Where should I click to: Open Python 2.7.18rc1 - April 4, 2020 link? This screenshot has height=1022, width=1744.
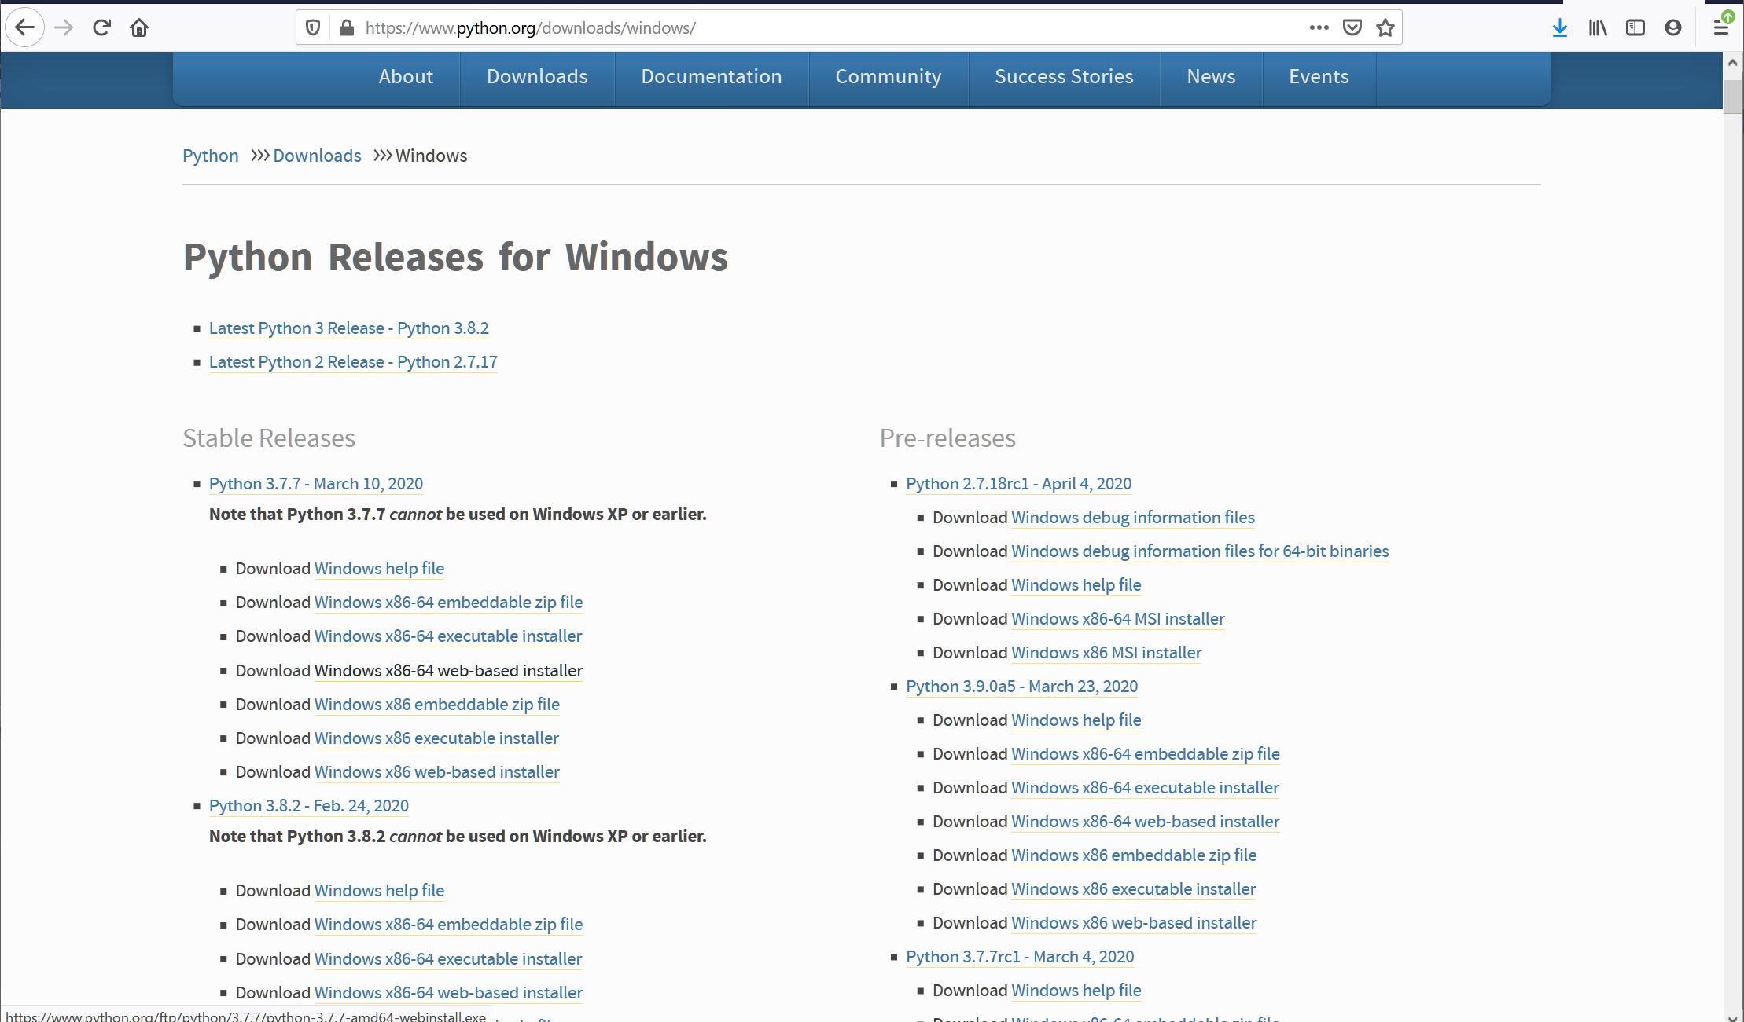[x=1019, y=484]
